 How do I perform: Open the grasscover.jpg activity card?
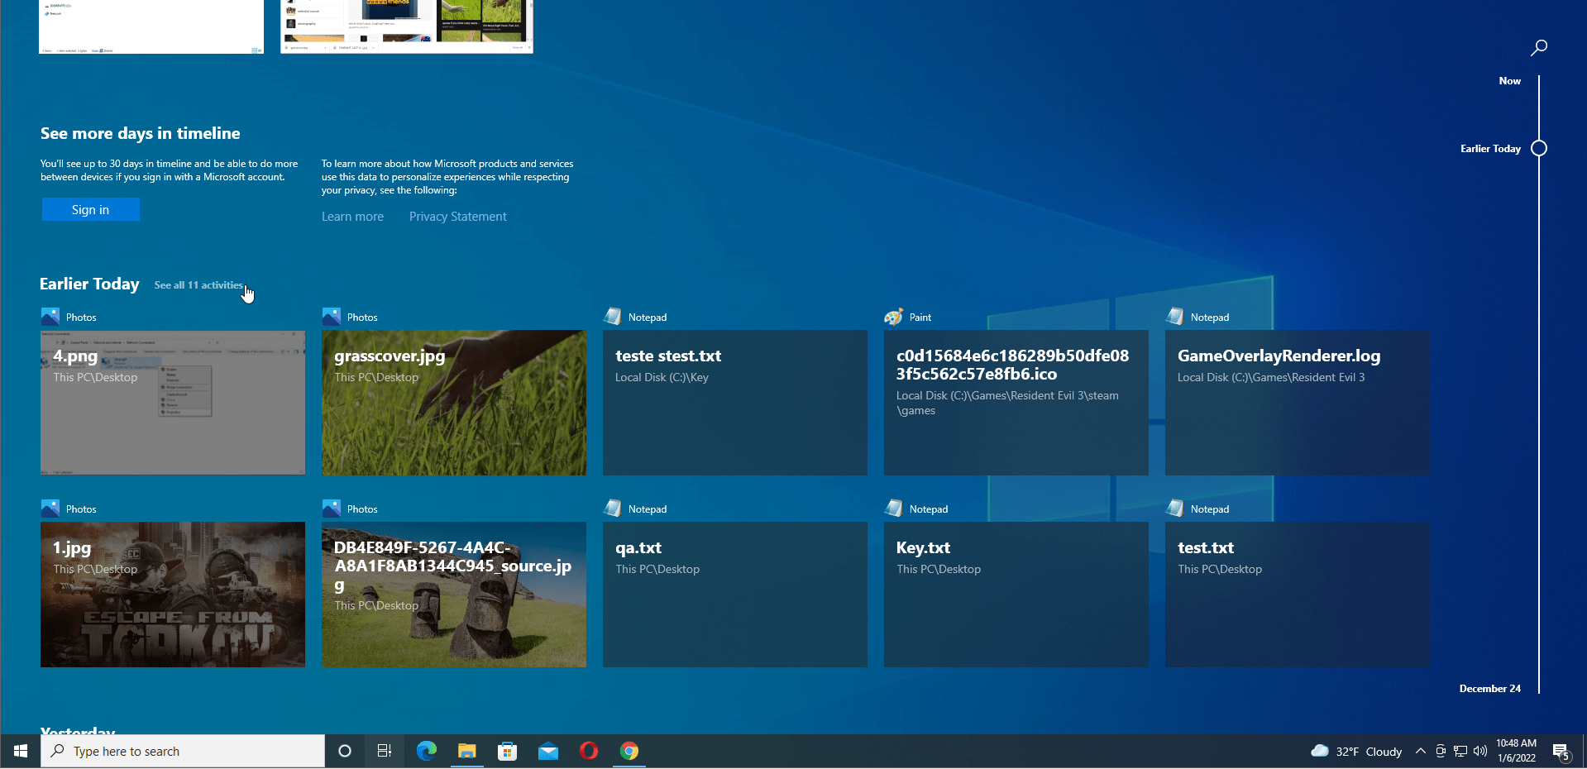coord(453,403)
